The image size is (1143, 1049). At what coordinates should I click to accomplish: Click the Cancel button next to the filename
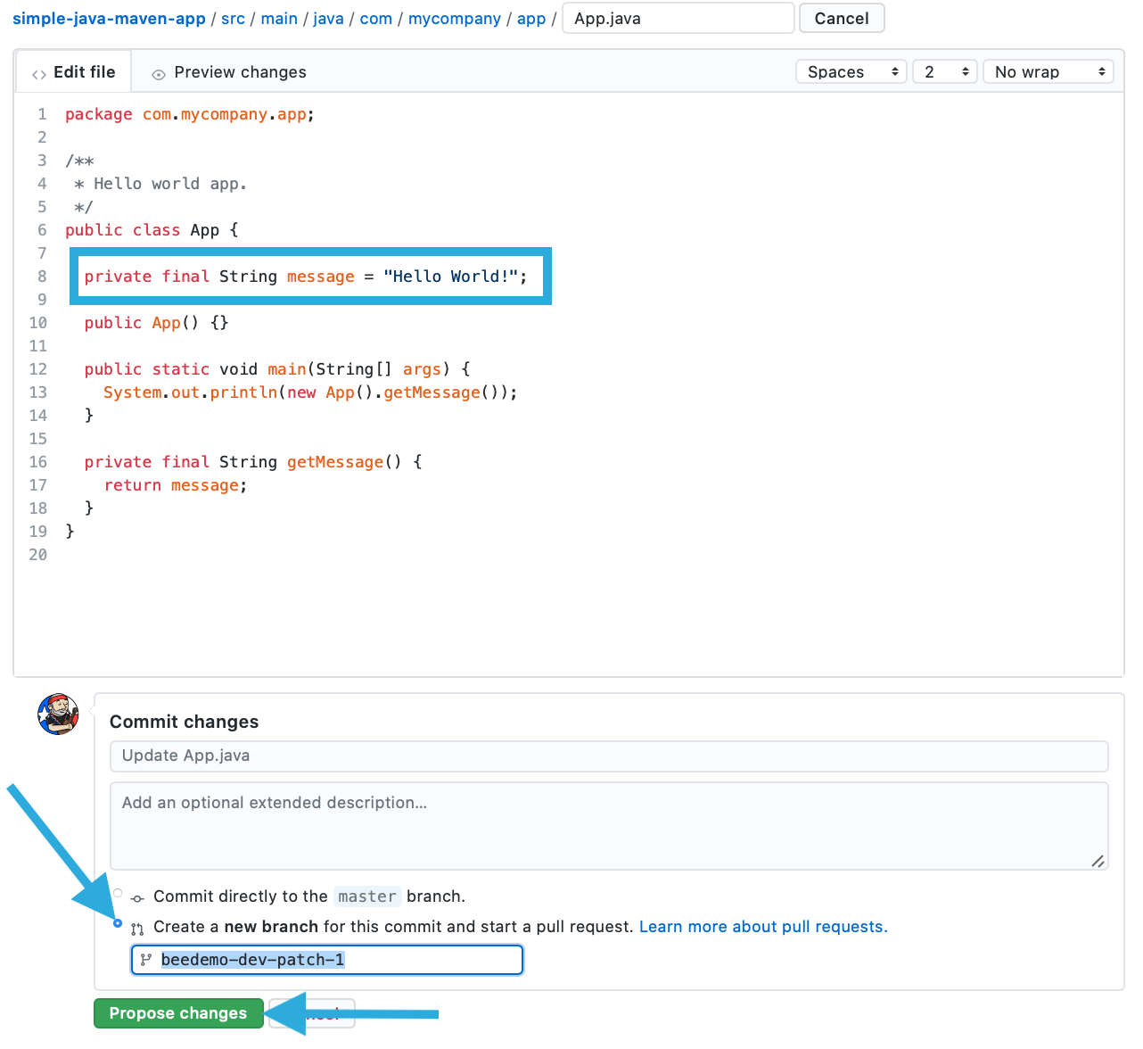(841, 19)
